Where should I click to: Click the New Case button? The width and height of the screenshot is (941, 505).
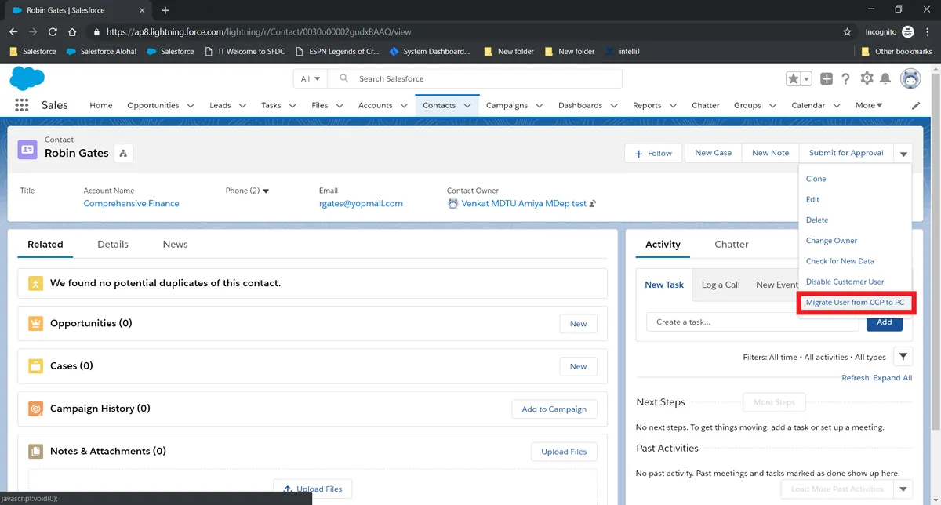(x=713, y=153)
